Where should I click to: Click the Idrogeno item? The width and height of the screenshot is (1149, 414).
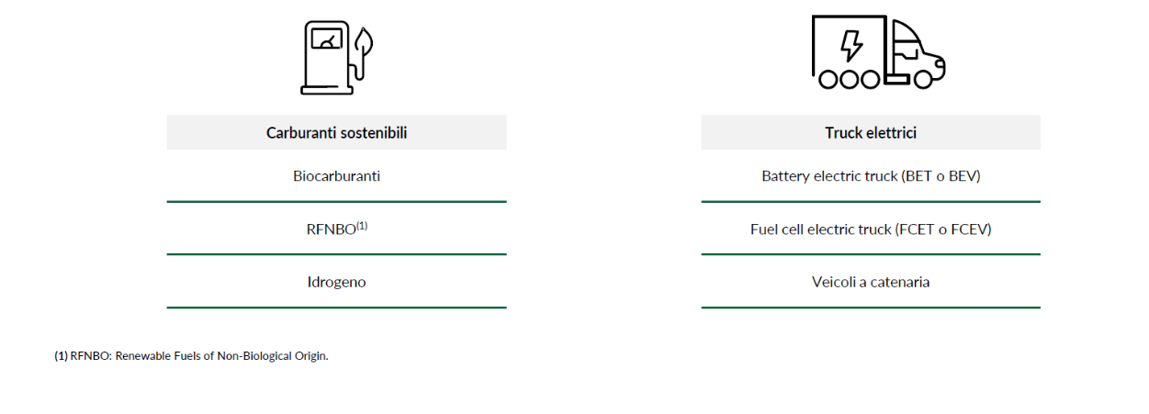336,282
